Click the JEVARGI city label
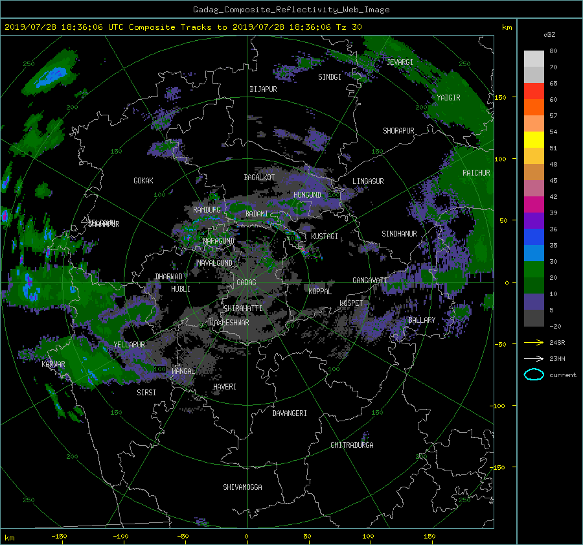 [400, 62]
